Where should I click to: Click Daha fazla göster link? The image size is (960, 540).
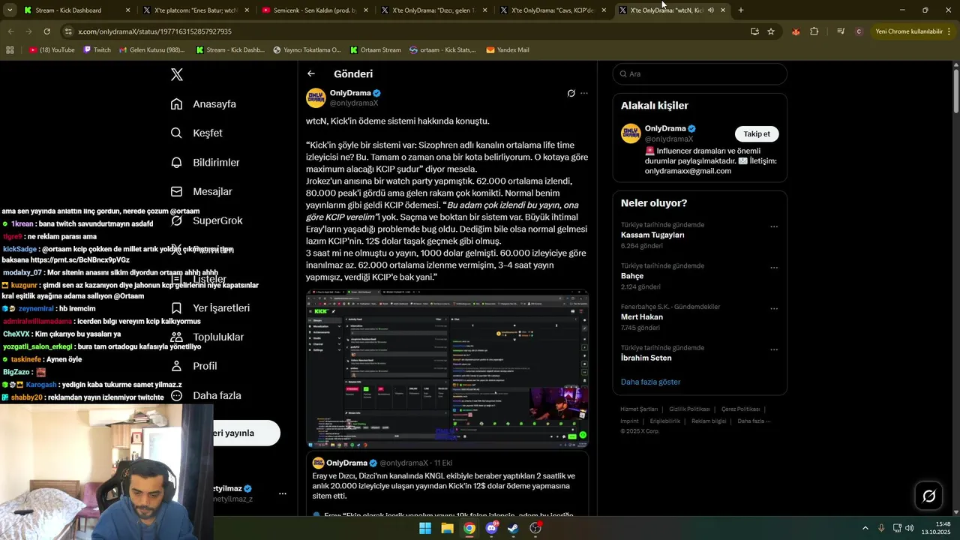650,382
